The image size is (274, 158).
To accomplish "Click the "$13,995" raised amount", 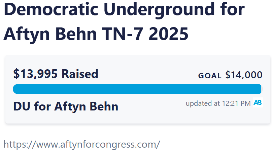I will (35, 74).
